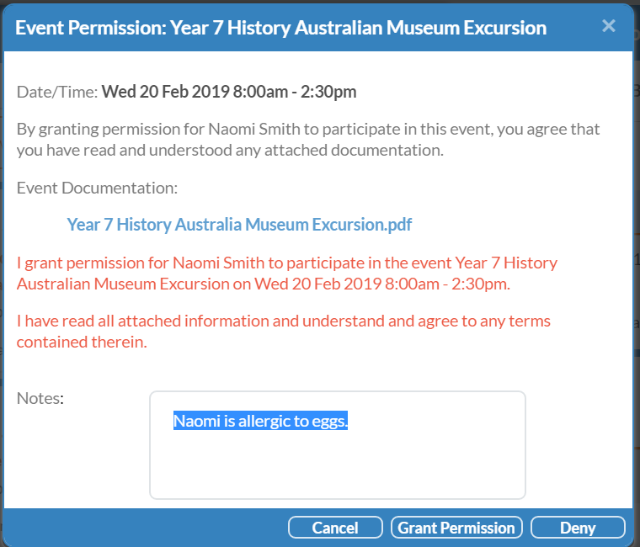Cancel the permission dialog
Screen dimensions: 640x547
[335, 528]
